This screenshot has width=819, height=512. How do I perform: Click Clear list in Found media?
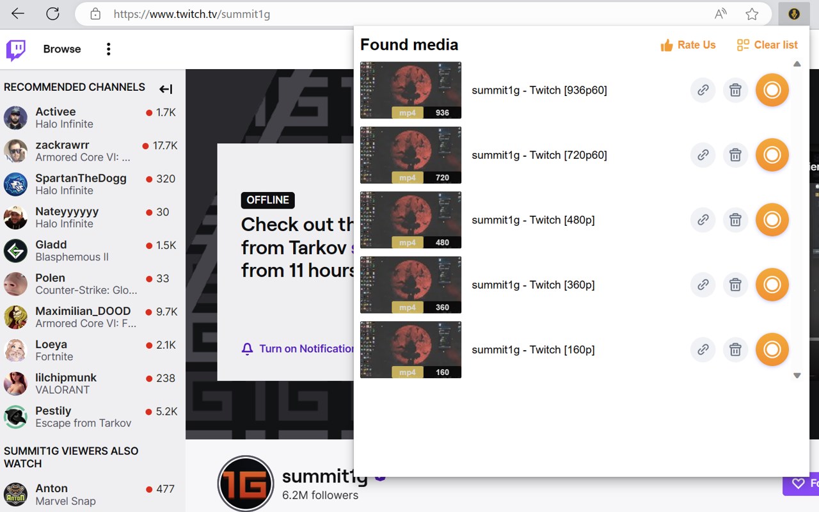pos(767,45)
